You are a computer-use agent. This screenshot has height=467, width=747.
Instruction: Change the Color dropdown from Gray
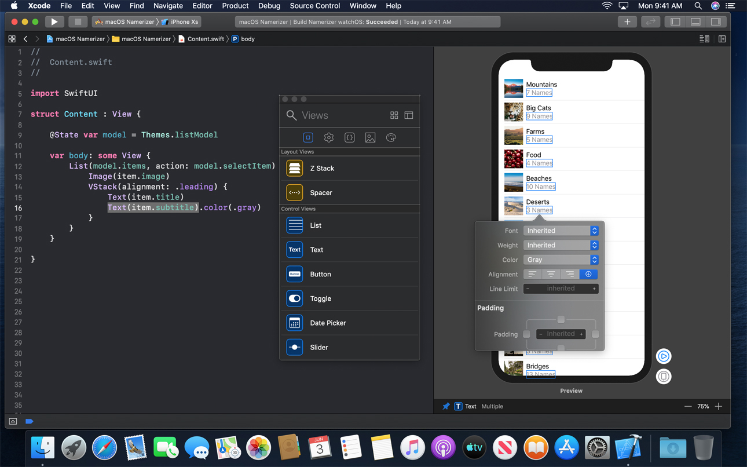(561, 260)
